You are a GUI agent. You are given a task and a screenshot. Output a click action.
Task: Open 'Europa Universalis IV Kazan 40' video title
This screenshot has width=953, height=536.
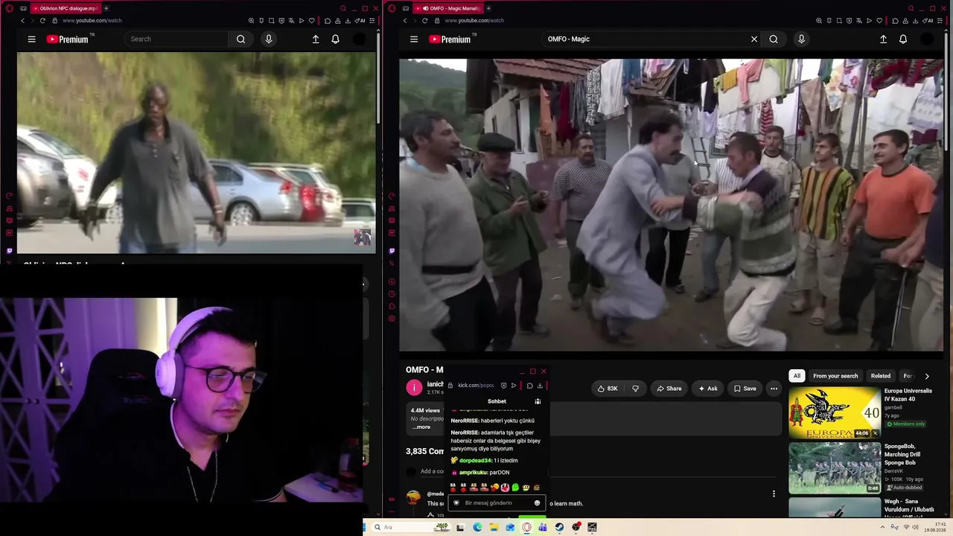[x=908, y=395]
